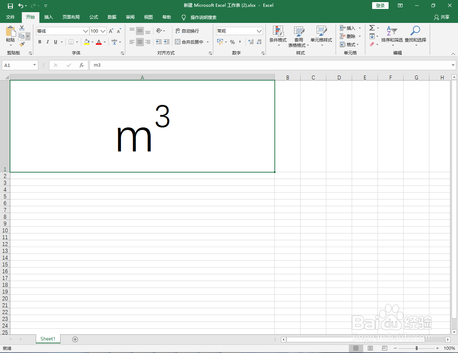Click the Fill down icon

click(x=372, y=36)
